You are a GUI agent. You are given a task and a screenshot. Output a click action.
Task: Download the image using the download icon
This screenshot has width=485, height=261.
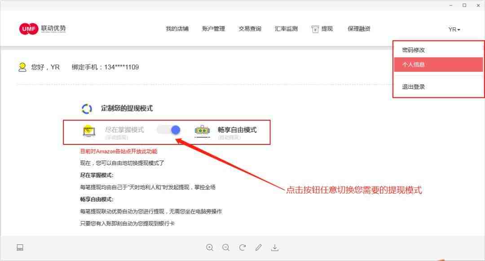275,248
